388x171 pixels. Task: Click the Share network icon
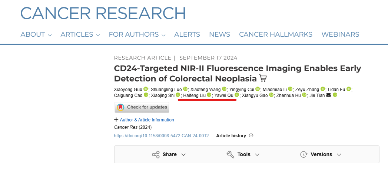(x=156, y=155)
